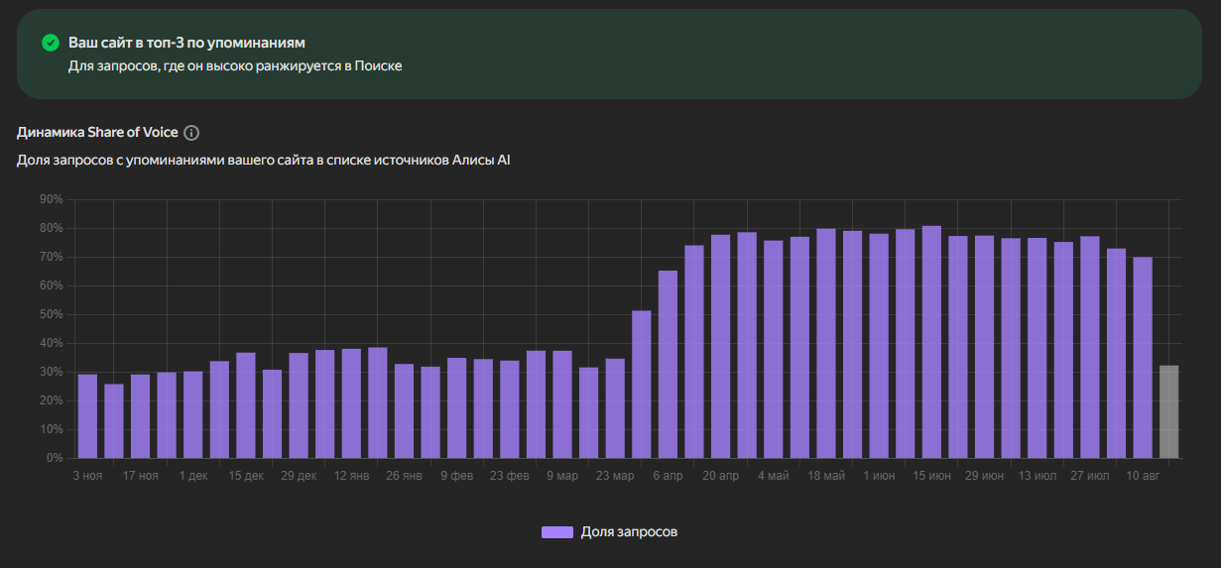Select the bar above 29 июн
1221x568 pixels.
point(985,347)
